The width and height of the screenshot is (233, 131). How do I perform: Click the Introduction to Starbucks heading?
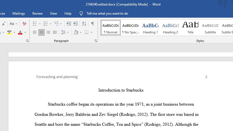[121, 90]
